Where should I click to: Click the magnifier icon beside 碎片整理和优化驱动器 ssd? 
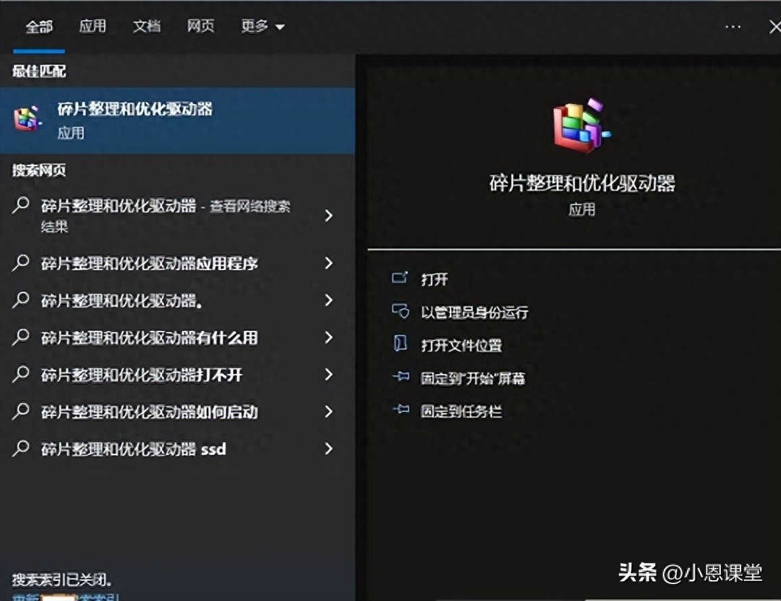(x=19, y=448)
